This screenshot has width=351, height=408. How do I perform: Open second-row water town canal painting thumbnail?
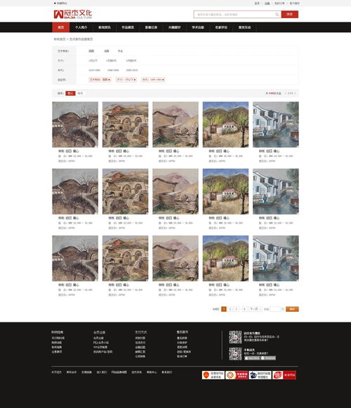click(x=276, y=191)
